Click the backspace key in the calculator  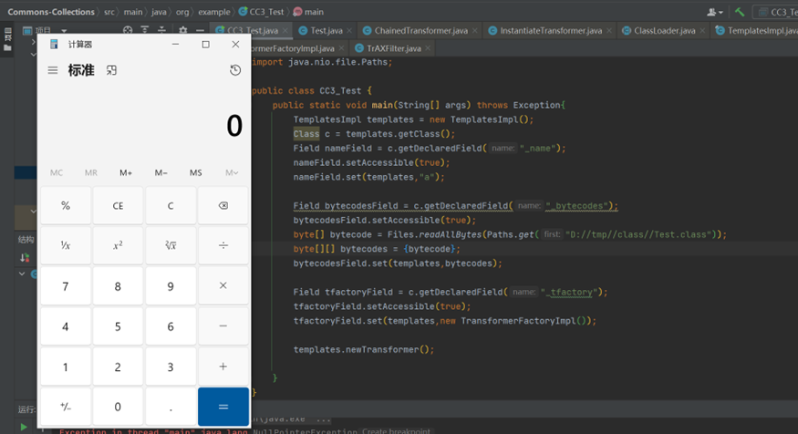tap(223, 205)
